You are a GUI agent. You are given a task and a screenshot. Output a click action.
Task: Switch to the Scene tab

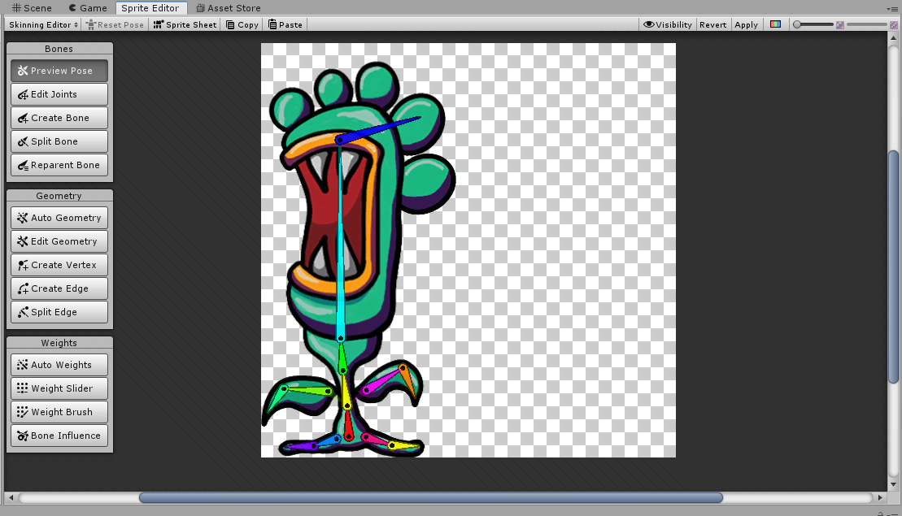[33, 8]
